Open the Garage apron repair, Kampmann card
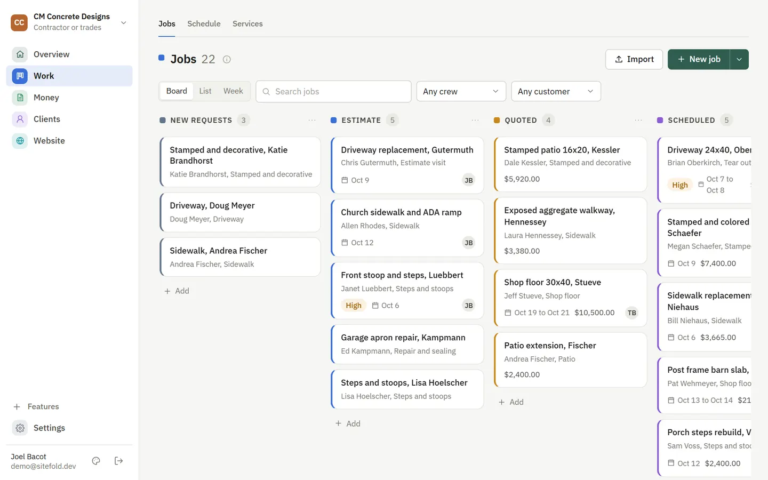 tap(407, 345)
